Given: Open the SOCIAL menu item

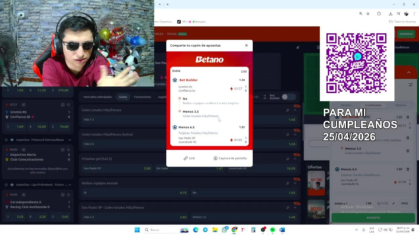Looking at the screenshot, I should 172,34.
